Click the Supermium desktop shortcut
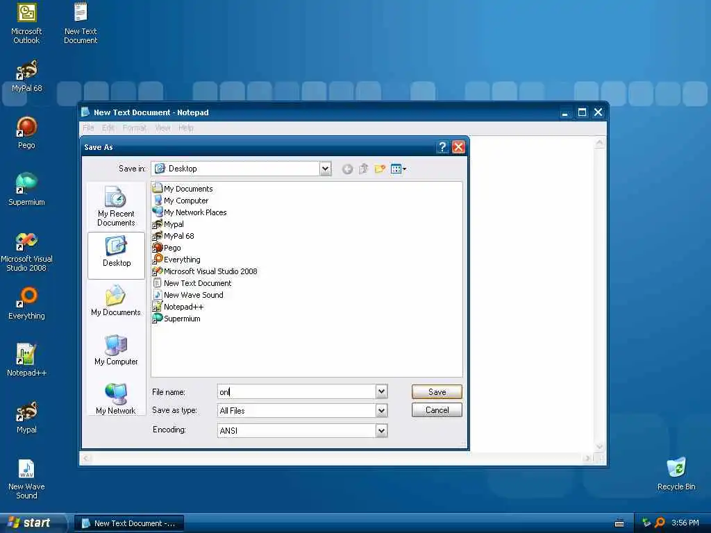The image size is (711, 533). coord(26,189)
